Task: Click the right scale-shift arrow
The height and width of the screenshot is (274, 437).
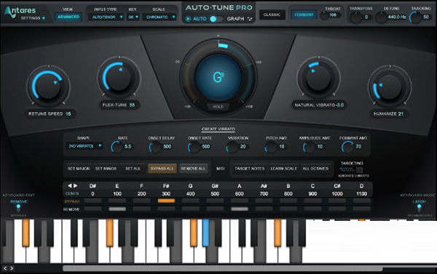Action: click(x=76, y=185)
